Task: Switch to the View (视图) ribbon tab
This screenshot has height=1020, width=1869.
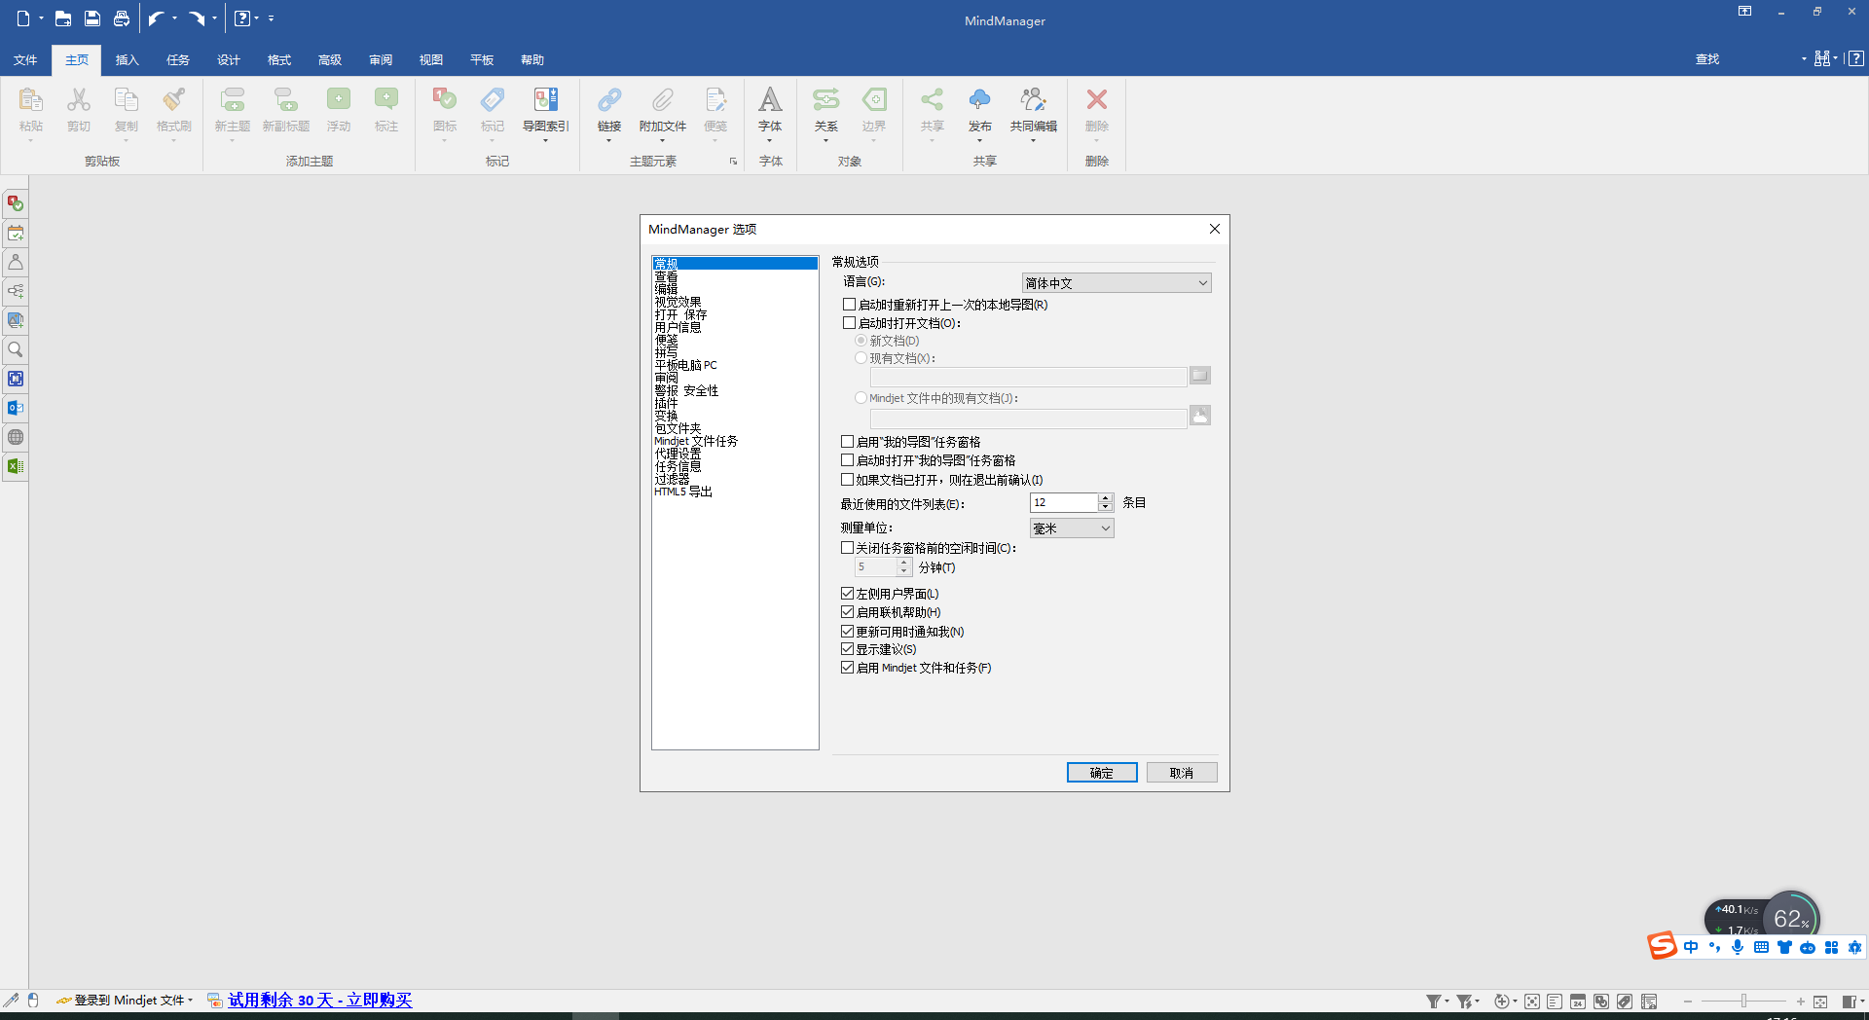Action: [x=431, y=60]
